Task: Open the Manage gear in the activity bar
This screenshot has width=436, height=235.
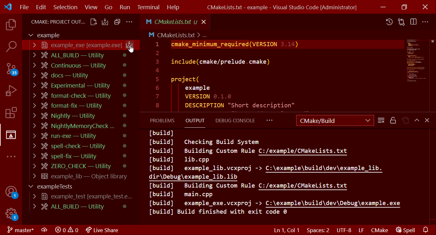Action: [x=11, y=214]
